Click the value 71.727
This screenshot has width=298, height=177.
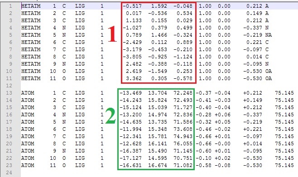pyautogui.click(x=183, y=107)
